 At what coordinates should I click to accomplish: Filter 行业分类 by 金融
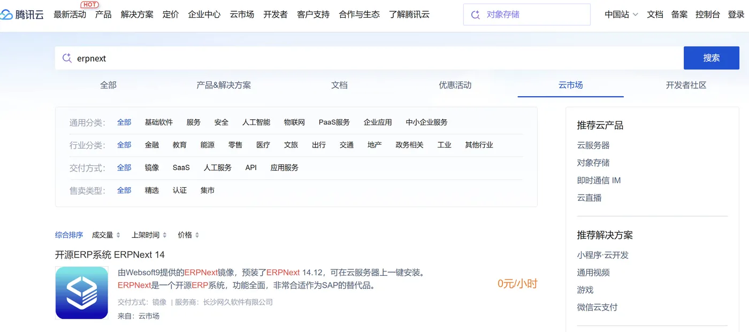[x=152, y=145]
